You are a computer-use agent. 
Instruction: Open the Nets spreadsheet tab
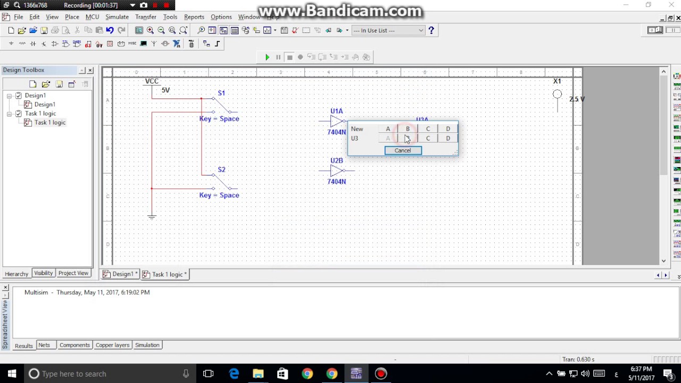point(44,345)
